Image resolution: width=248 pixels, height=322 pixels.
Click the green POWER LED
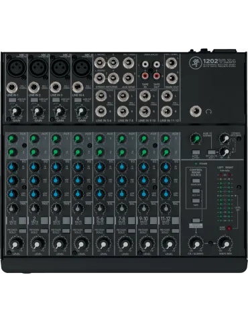click(x=196, y=164)
